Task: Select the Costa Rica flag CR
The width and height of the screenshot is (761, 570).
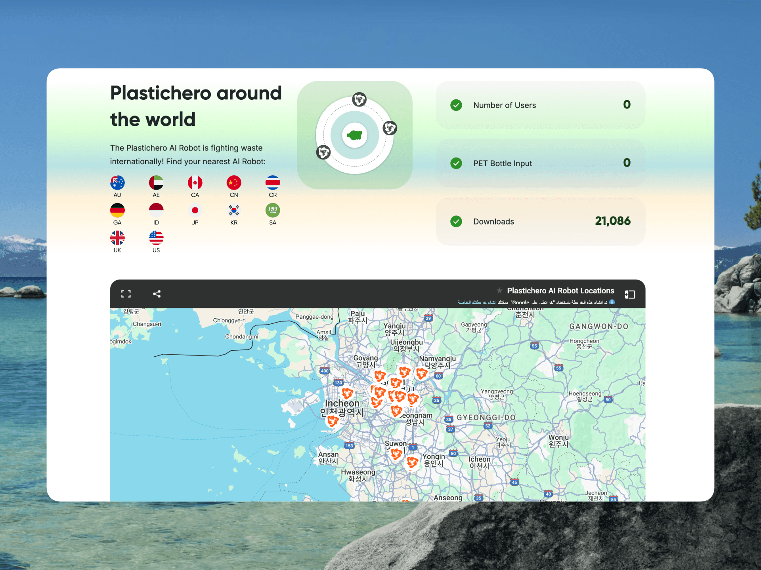Action: tap(273, 182)
